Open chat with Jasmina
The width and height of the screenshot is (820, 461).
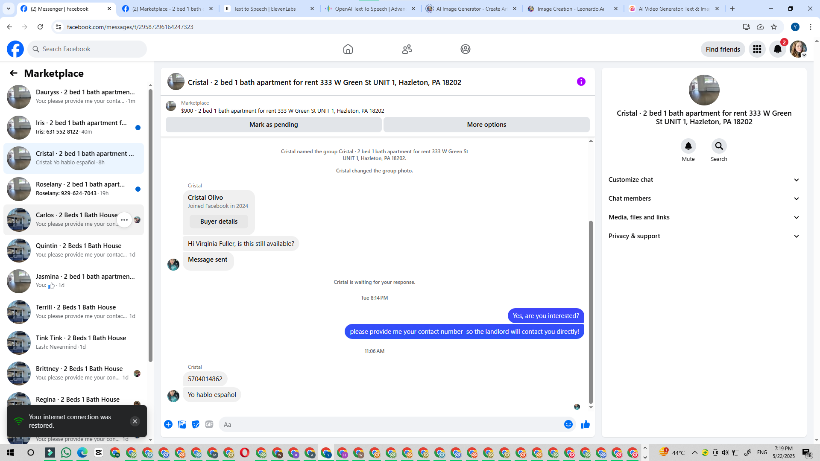click(x=73, y=281)
